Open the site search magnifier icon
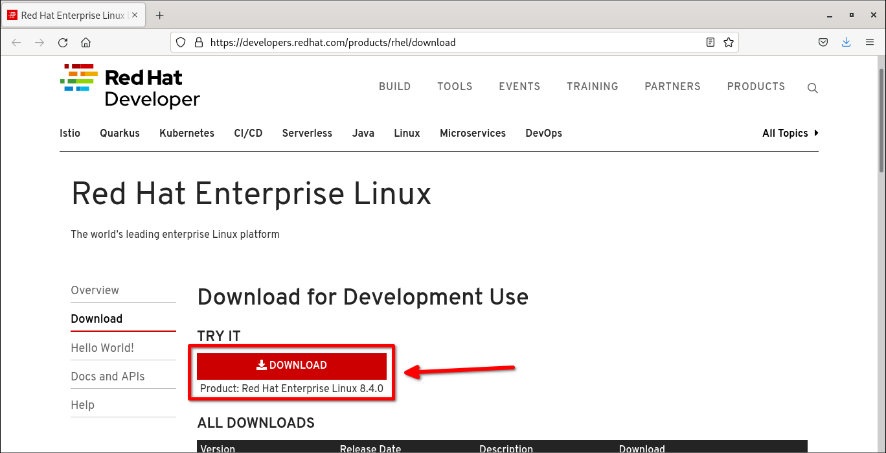 pos(813,89)
